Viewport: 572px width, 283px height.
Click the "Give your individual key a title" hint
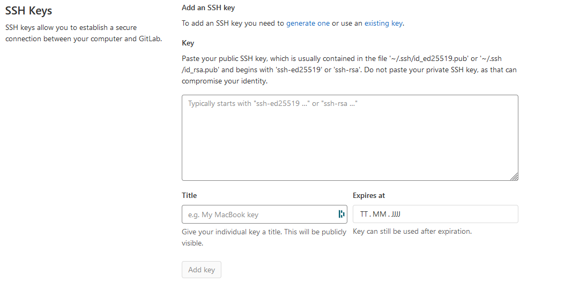pyautogui.click(x=264, y=237)
